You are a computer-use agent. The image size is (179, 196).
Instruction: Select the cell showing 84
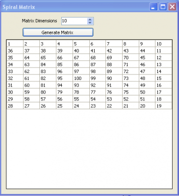click(48, 64)
